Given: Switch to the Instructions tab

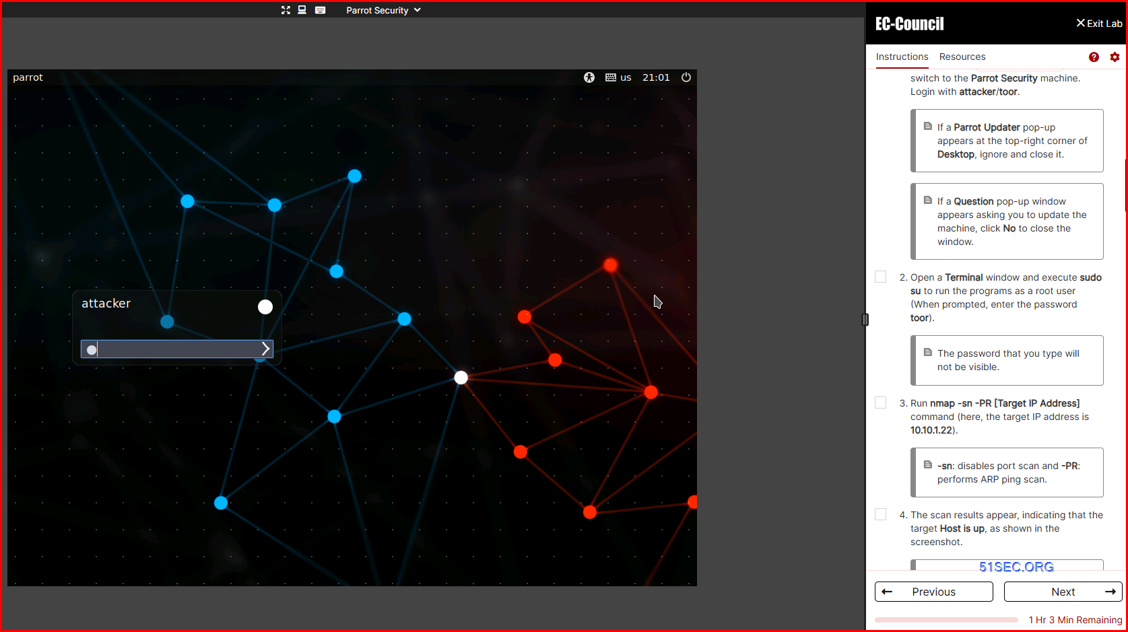Looking at the screenshot, I should coord(902,57).
